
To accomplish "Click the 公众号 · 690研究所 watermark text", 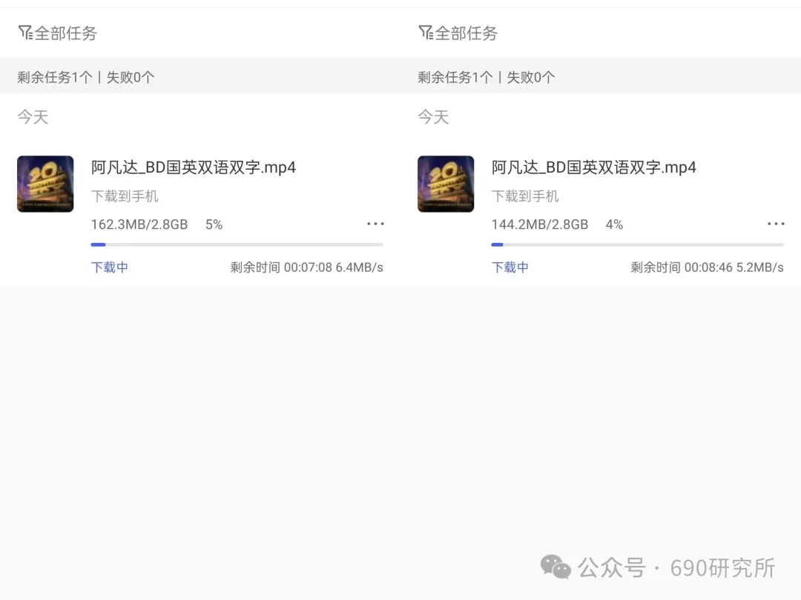I will [676, 568].
